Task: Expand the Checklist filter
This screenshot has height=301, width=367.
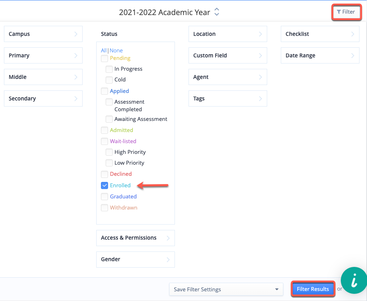Action: pyautogui.click(x=320, y=34)
